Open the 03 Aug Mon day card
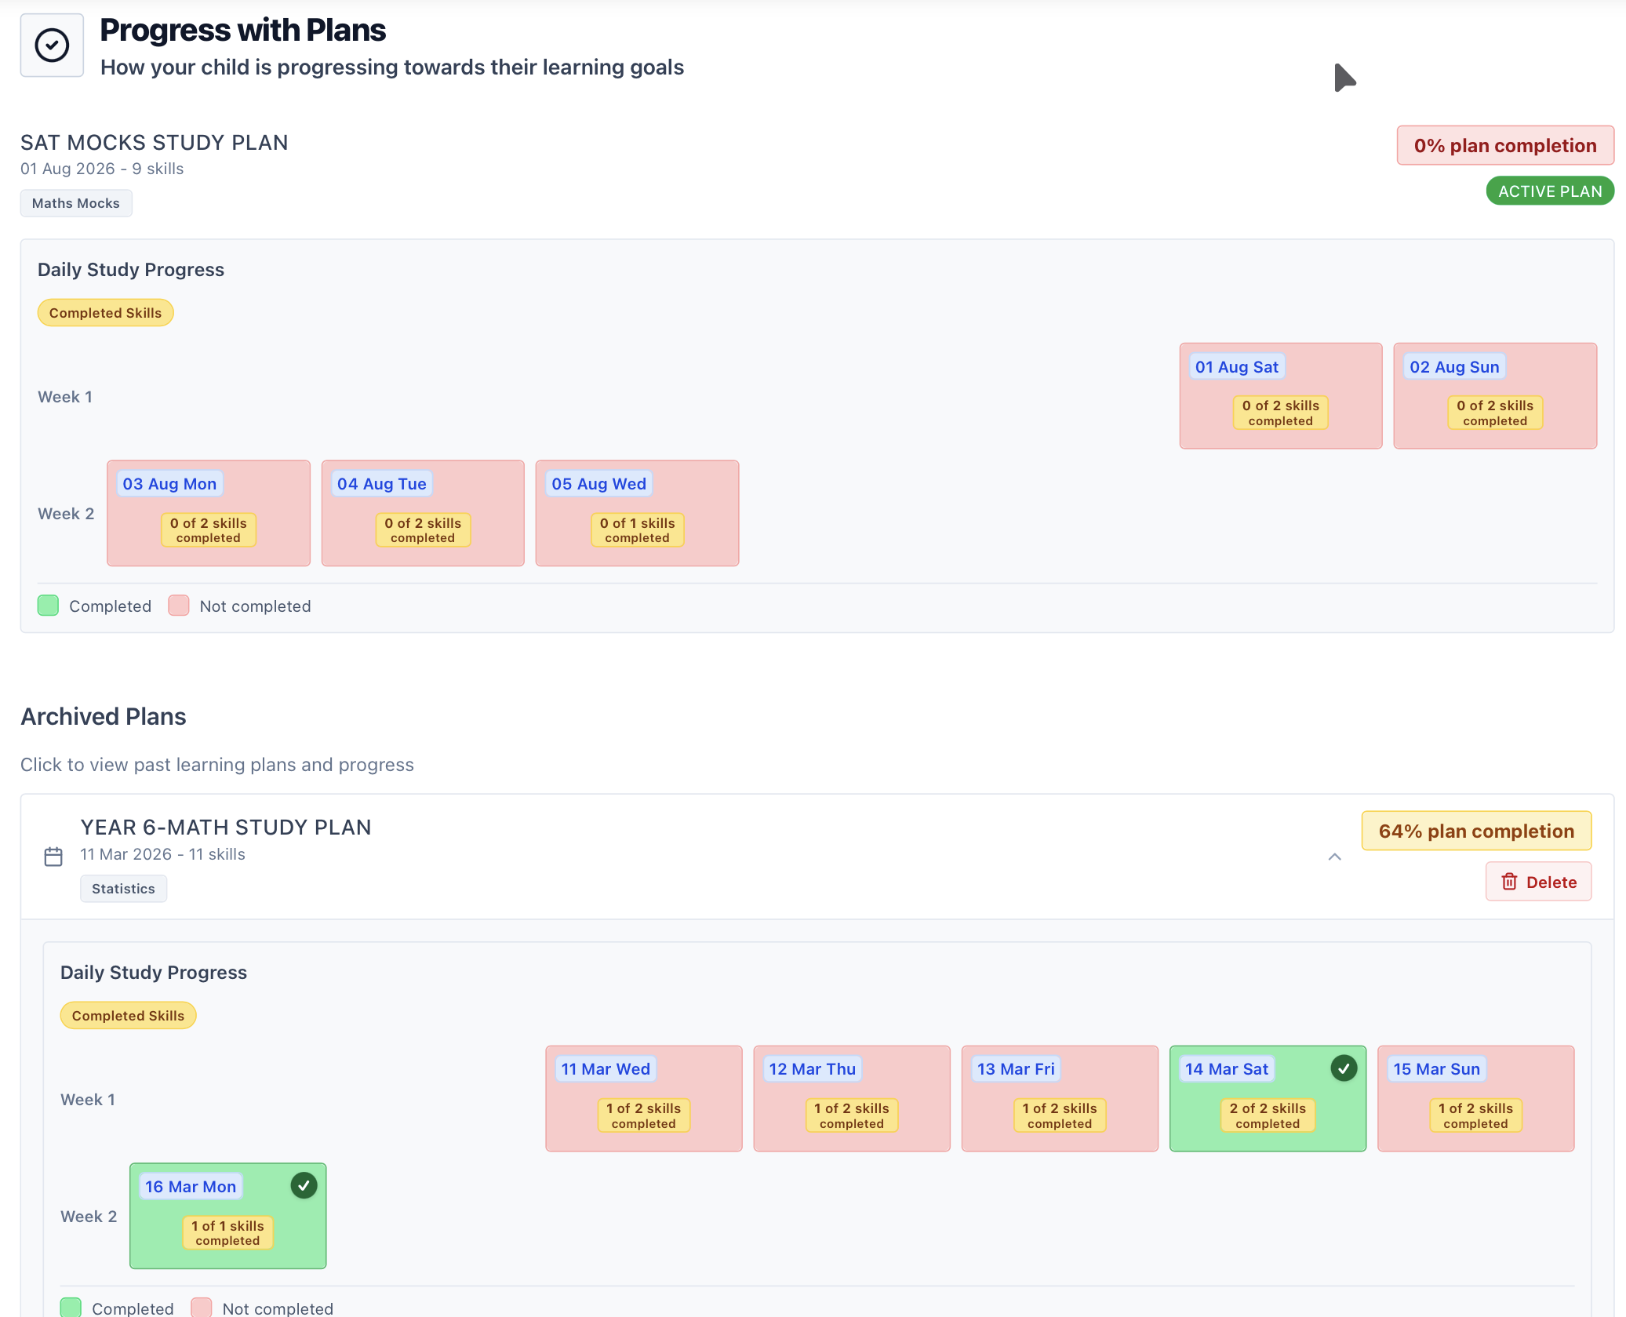 pyautogui.click(x=209, y=513)
